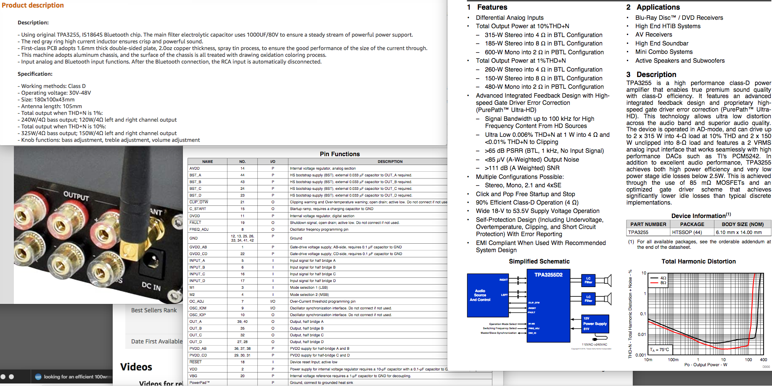Image resolution: width=772 pixels, height=386 pixels.
Task: Select the 'looking for an efficient 100w' browser tab
Action: [x=72, y=377]
